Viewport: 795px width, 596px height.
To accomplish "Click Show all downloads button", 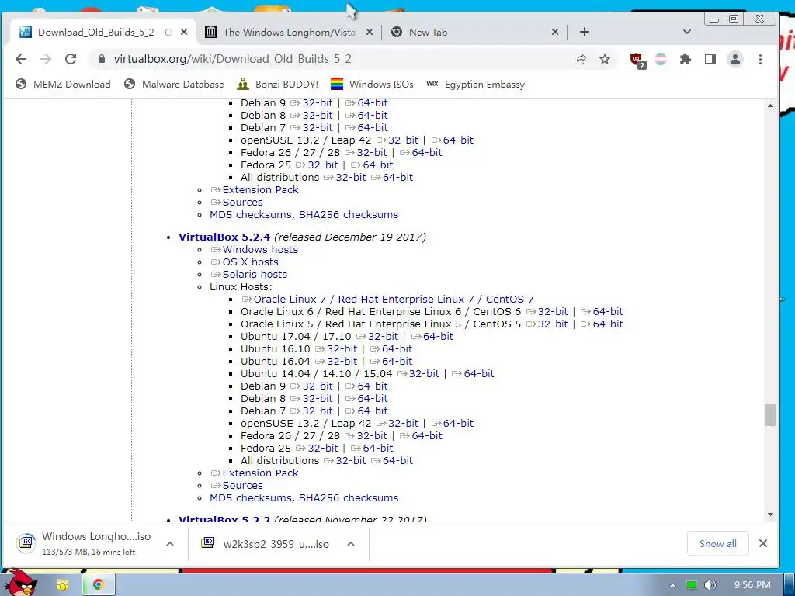I will (717, 543).
